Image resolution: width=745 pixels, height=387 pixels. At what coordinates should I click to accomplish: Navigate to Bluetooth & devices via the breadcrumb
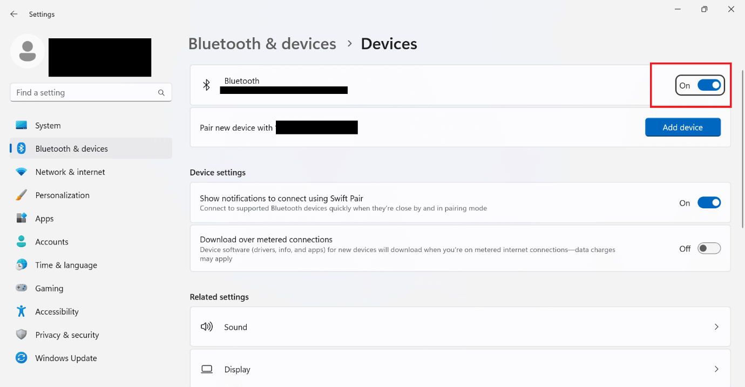[x=262, y=44]
